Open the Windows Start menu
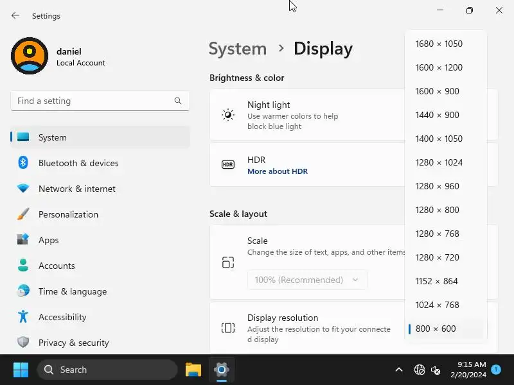514x385 pixels. click(x=21, y=370)
